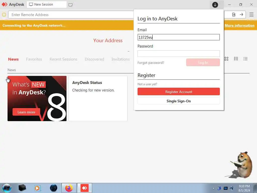Click the AnyDesk taskbar icon
This screenshot has width=257, height=193.
(x=85, y=188)
